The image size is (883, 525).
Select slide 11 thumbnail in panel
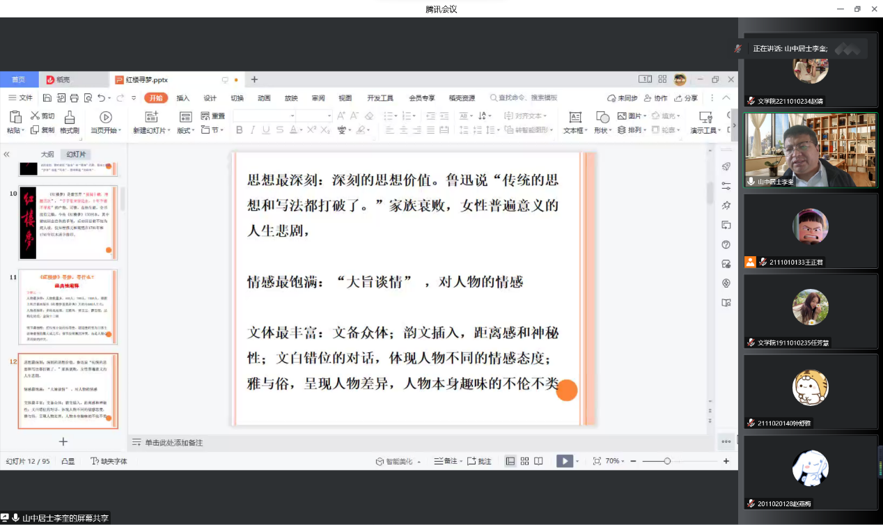click(68, 306)
